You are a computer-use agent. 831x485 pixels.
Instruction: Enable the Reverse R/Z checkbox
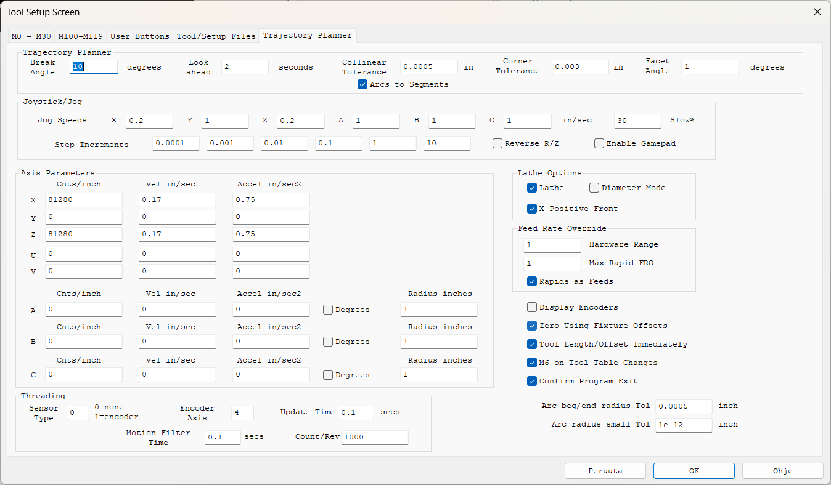497,143
